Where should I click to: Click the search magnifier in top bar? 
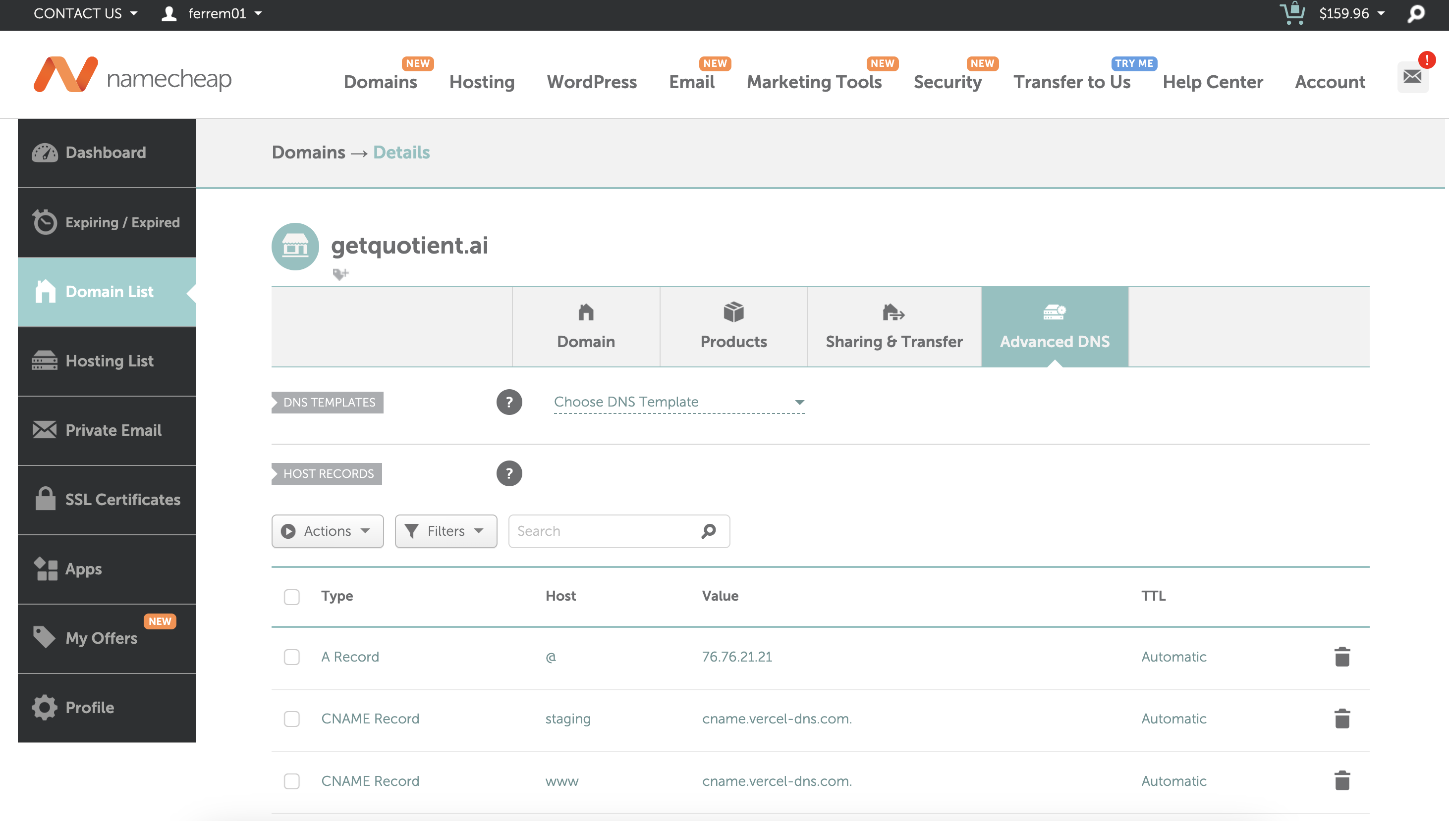coord(1416,13)
